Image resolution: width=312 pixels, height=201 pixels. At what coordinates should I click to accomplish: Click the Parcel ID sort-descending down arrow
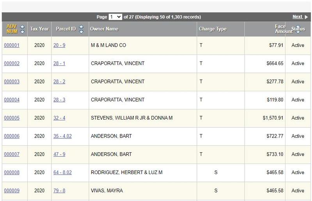tap(81, 32)
